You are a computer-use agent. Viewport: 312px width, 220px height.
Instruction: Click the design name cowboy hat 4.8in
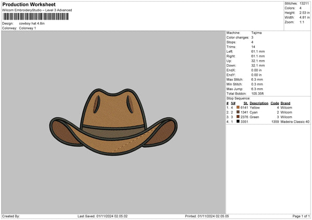32,23
